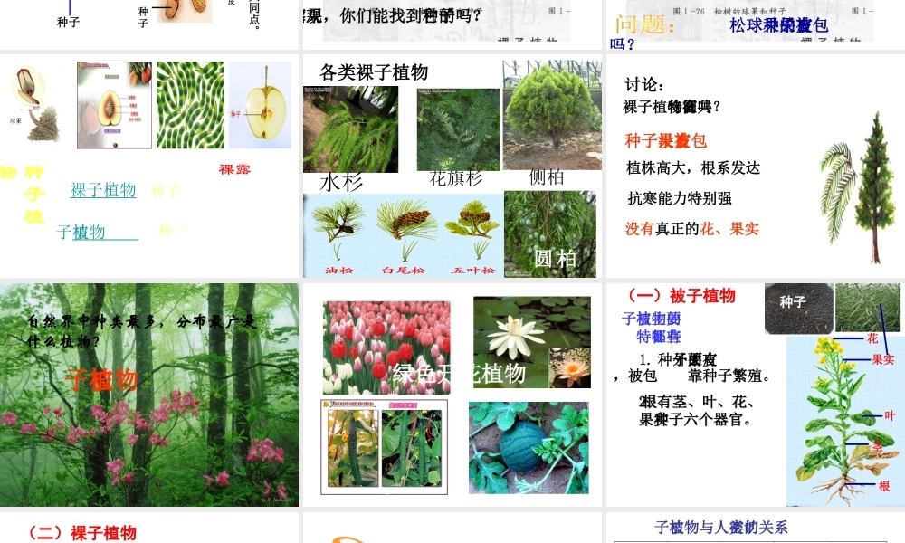
Task: Select the halved apple picture
Action: click(261, 105)
